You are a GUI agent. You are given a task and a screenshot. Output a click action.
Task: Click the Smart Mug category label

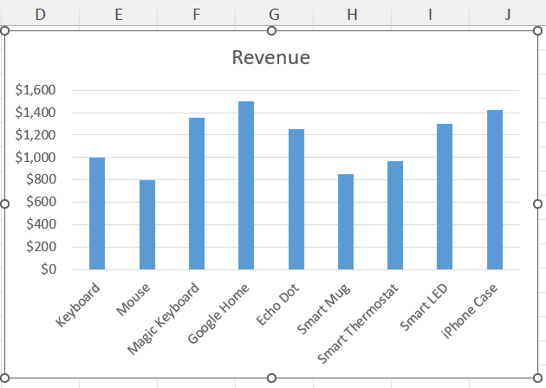324,309
